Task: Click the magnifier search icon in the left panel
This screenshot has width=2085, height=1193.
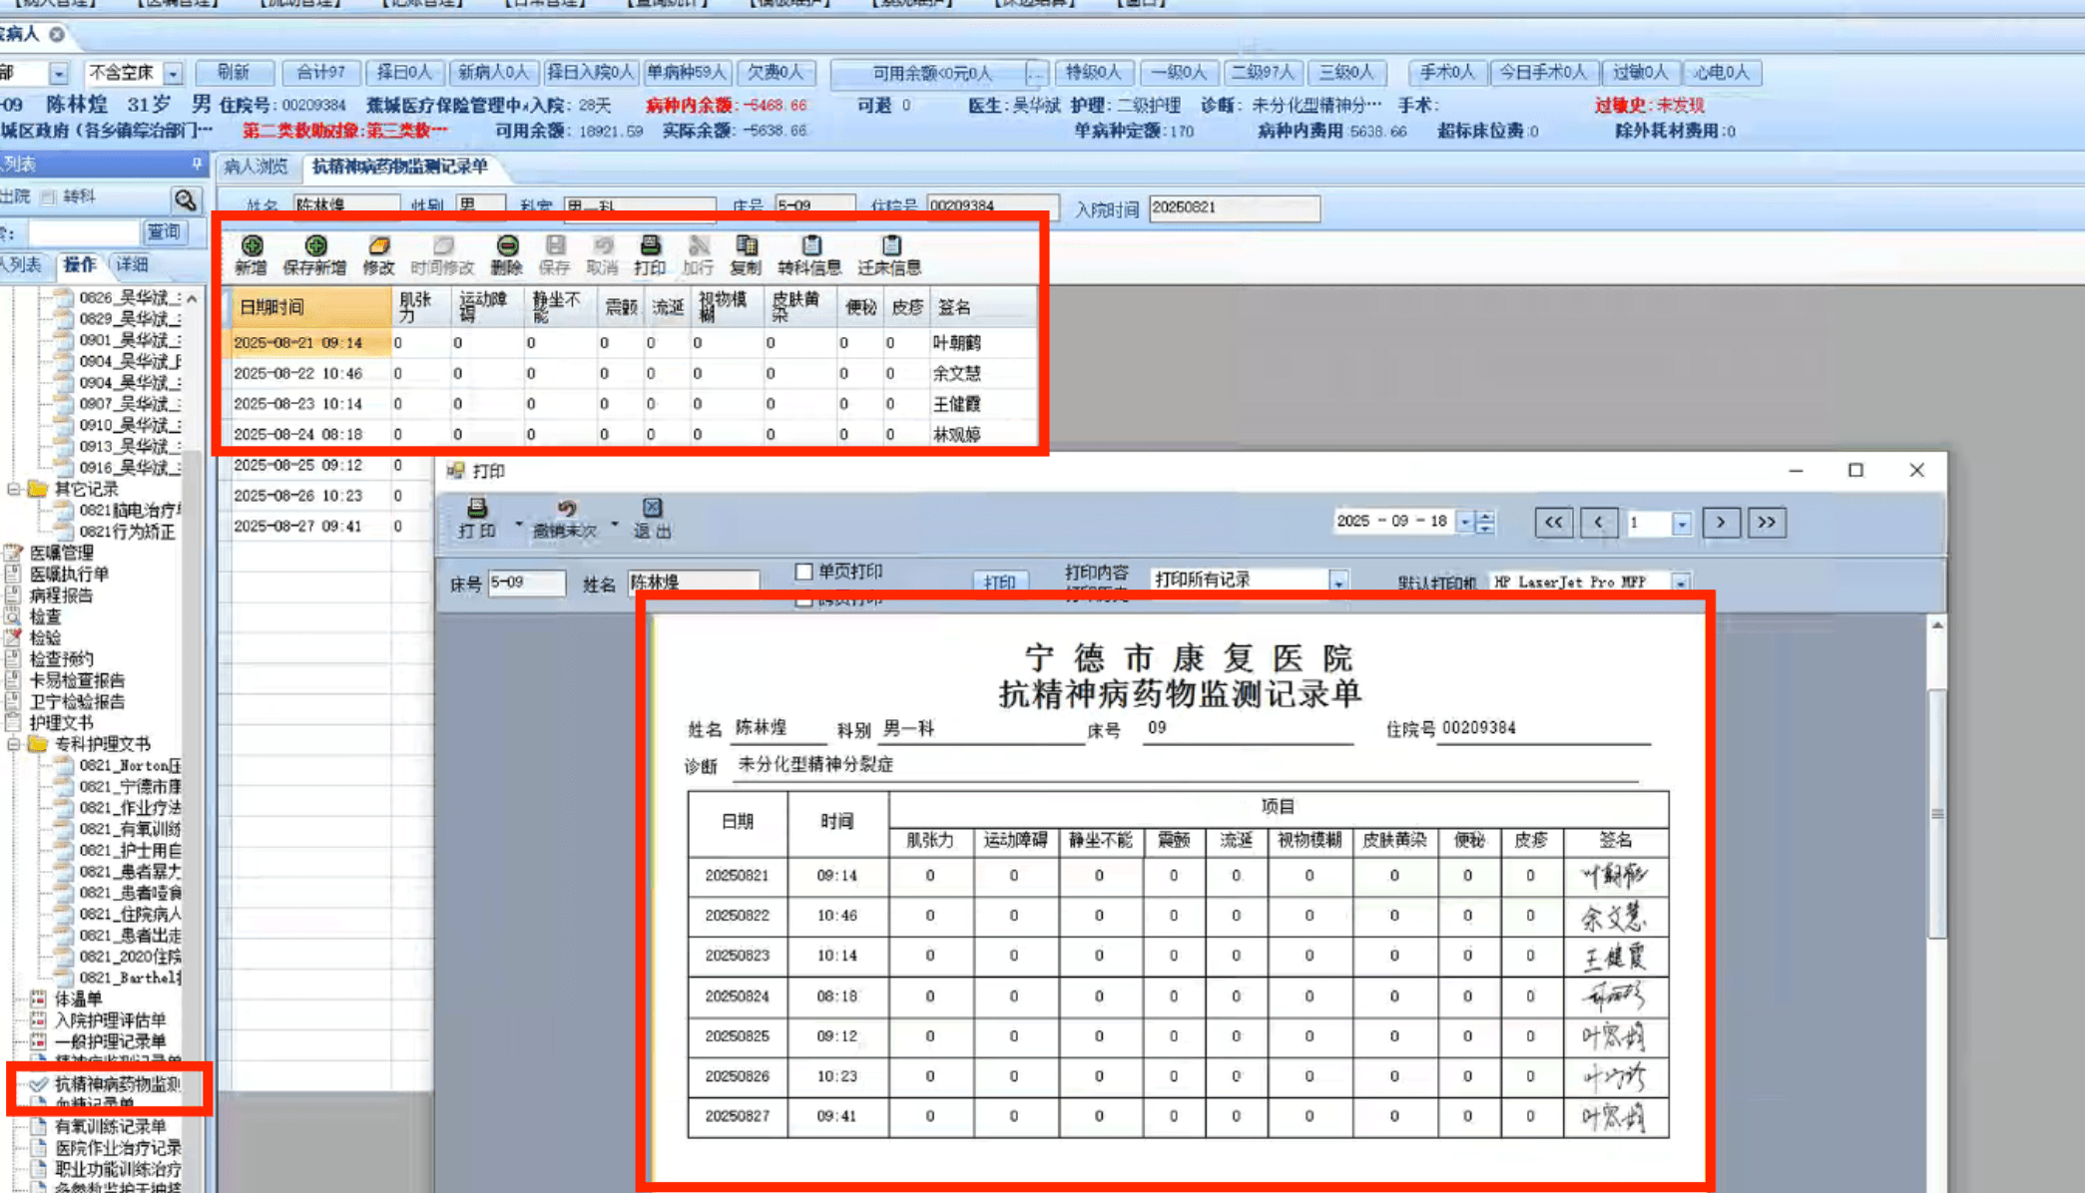Action: 186,199
